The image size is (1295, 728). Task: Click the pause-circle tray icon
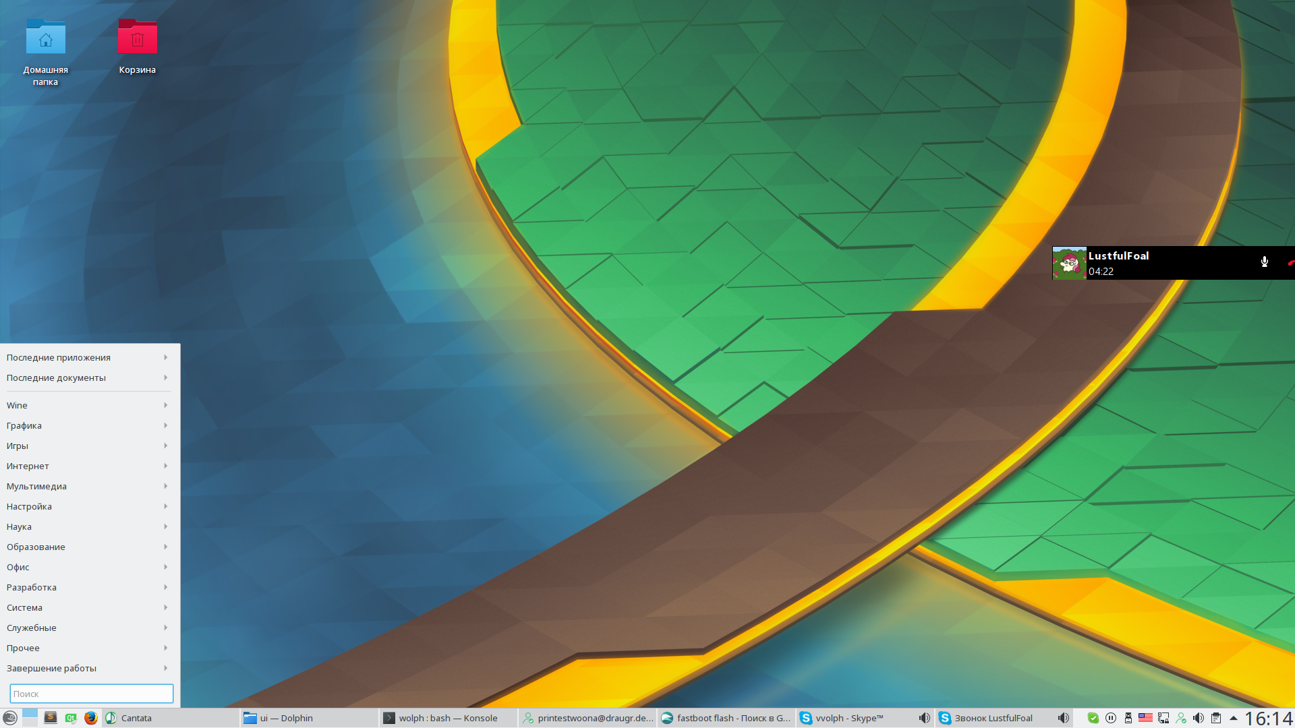pos(1111,718)
